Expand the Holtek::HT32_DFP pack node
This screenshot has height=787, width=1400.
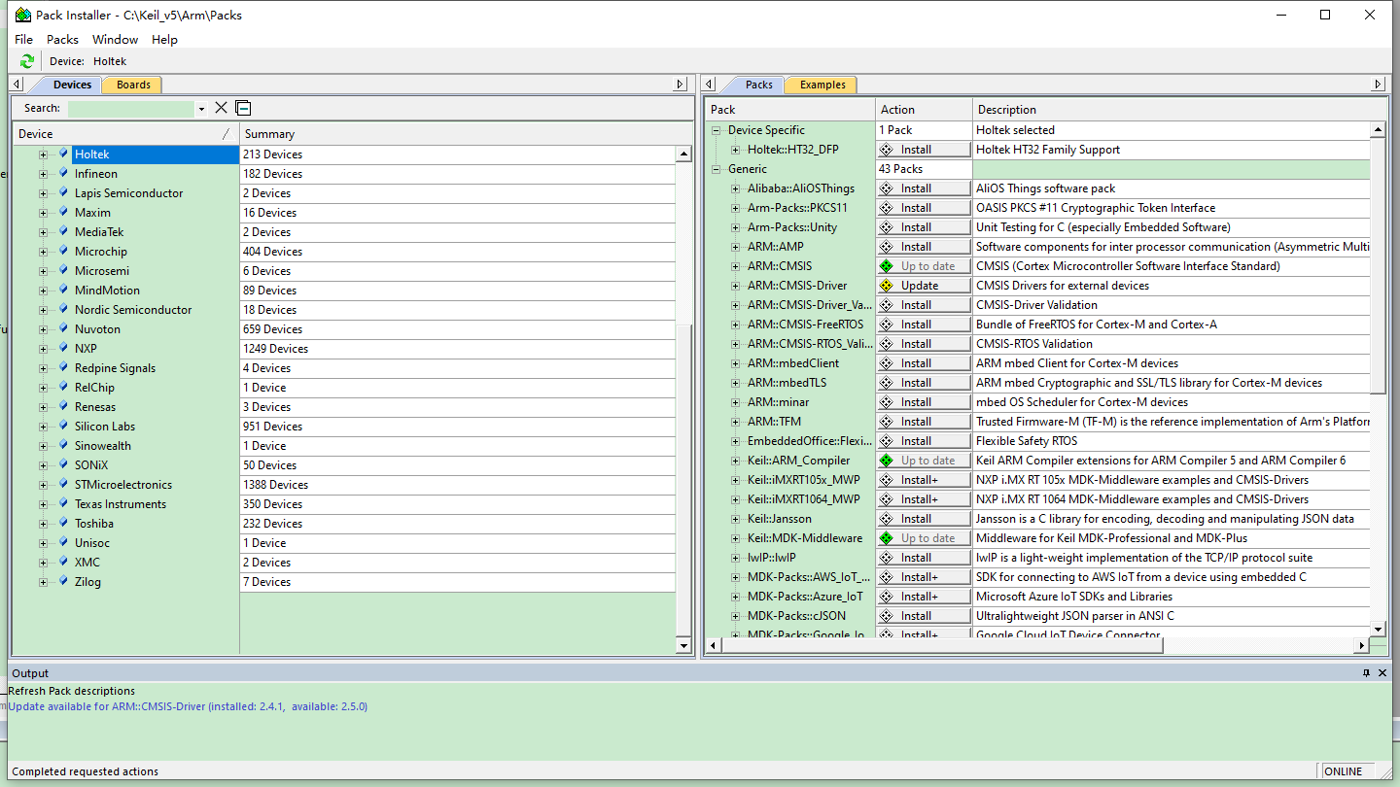pos(736,150)
